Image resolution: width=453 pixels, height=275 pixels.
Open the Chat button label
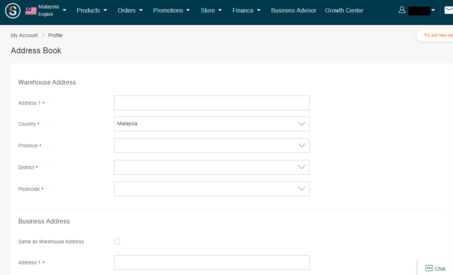click(x=440, y=269)
